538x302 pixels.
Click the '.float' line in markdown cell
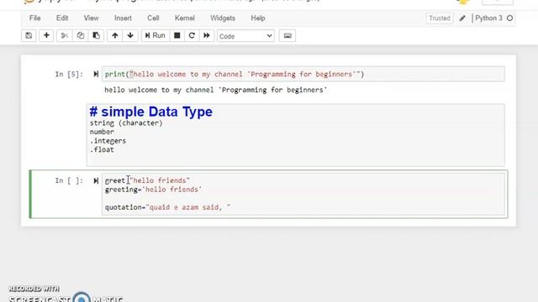click(102, 149)
